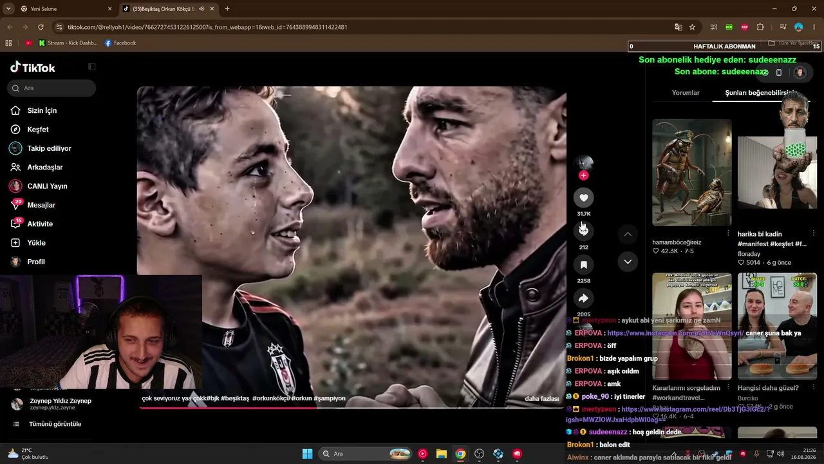
Task: Expand the caption with 'daha fazlası'
Action: point(542,399)
